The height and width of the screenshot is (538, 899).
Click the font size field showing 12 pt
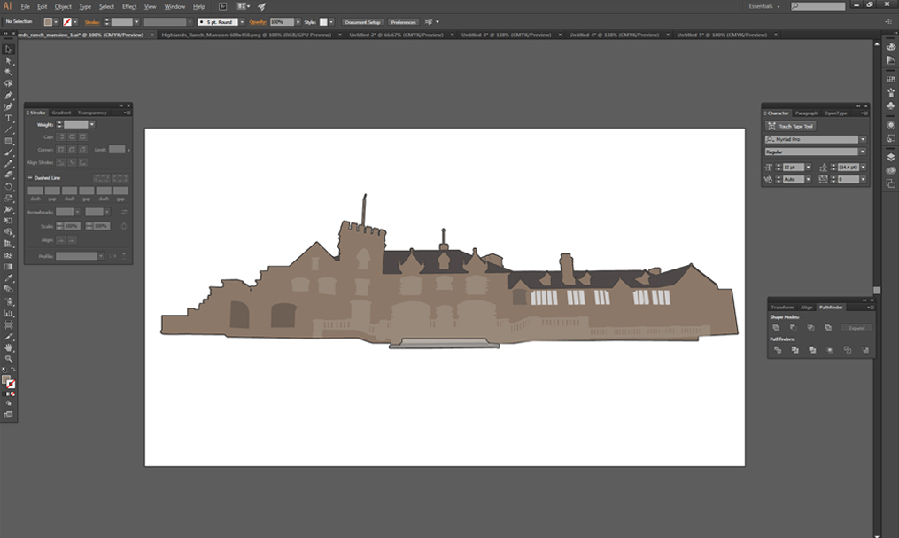794,168
